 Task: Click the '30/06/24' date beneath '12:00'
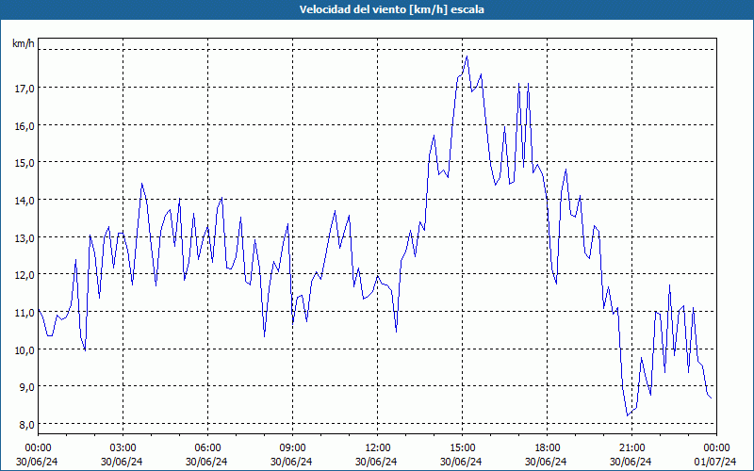pyautogui.click(x=376, y=462)
